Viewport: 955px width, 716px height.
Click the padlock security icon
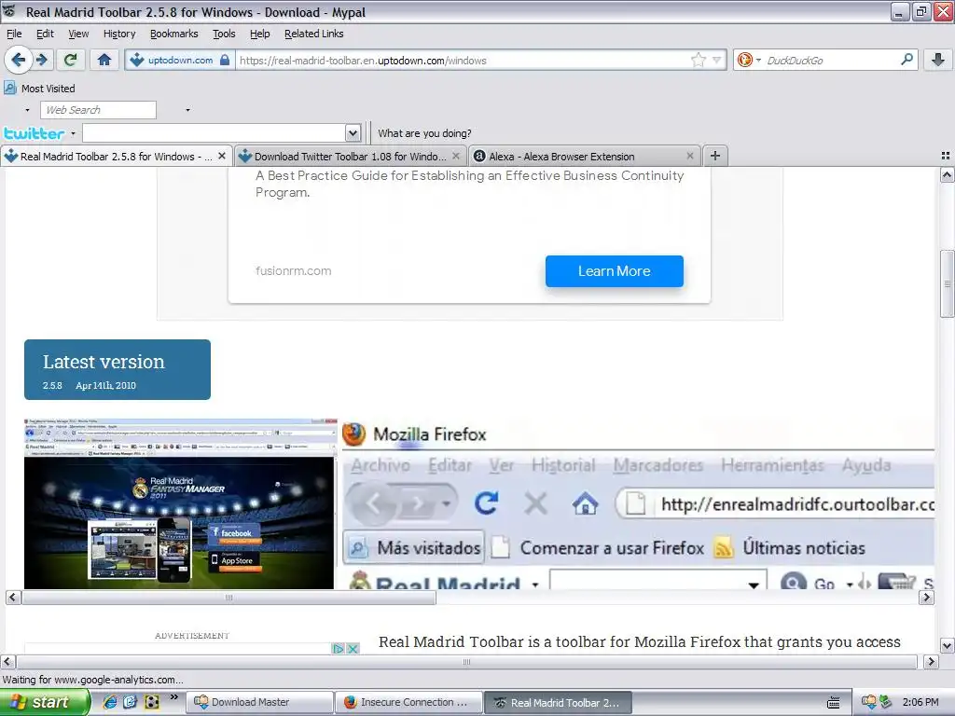pos(225,60)
